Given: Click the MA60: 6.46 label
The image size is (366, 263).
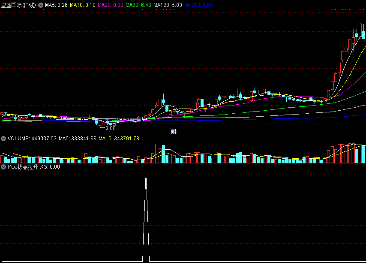Looking at the screenshot, I should [x=138, y=5].
